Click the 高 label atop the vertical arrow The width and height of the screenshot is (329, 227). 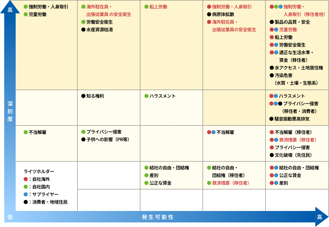coord(10,10)
